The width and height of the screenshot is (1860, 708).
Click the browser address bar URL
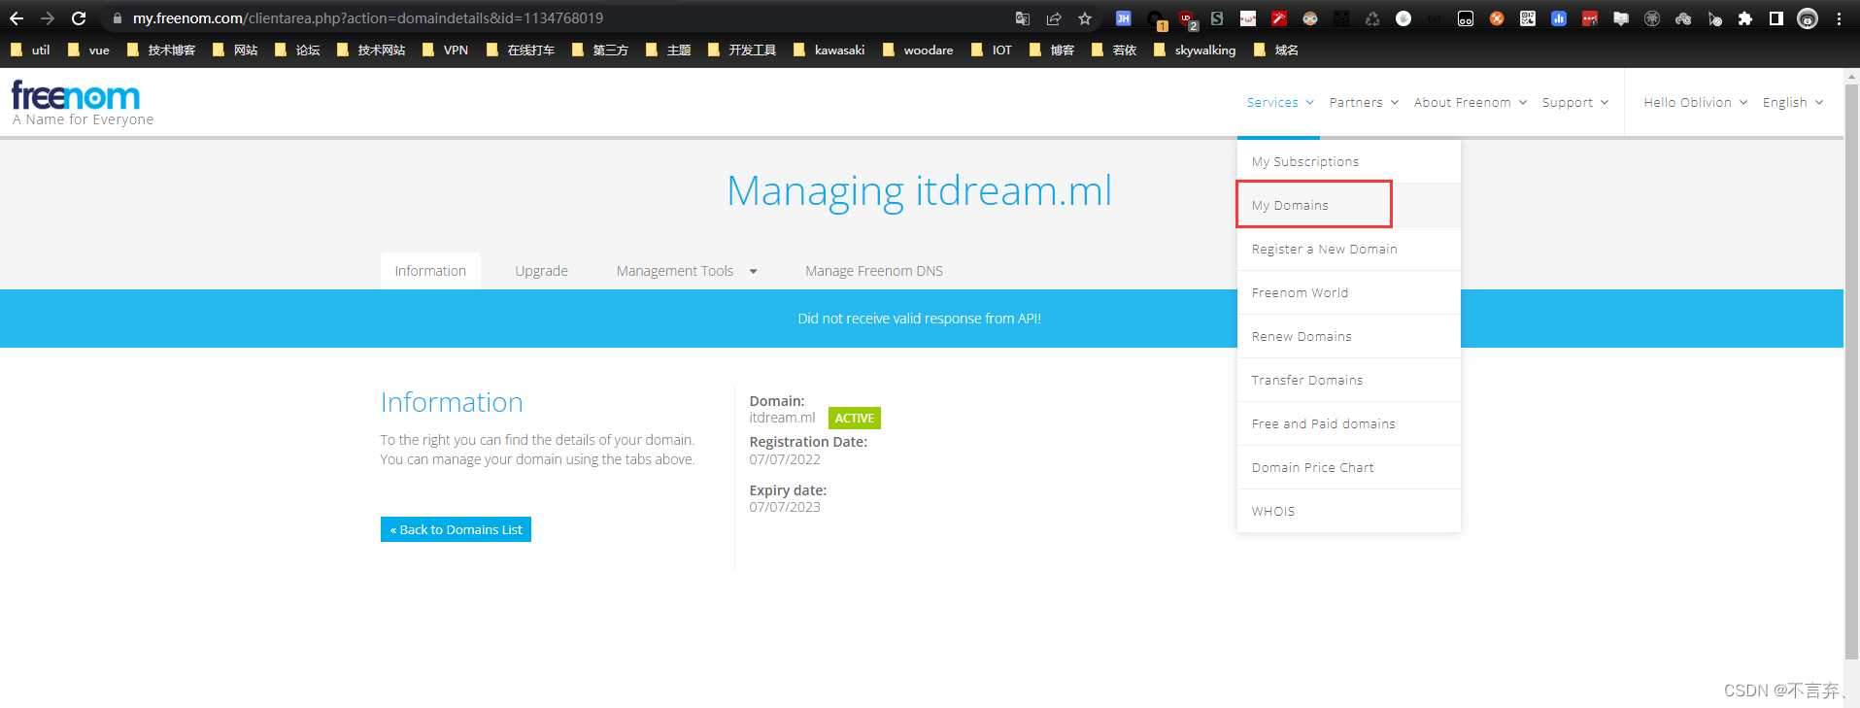click(x=368, y=18)
